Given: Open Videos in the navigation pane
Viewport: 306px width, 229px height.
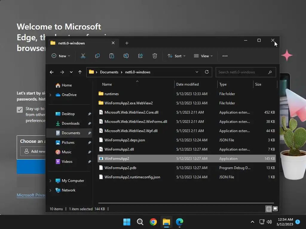Looking at the screenshot, I should [67, 162].
